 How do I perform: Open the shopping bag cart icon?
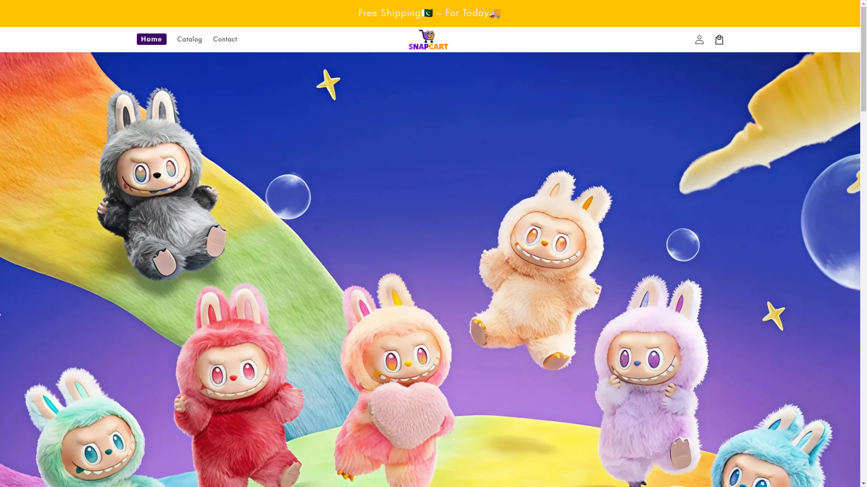point(719,40)
